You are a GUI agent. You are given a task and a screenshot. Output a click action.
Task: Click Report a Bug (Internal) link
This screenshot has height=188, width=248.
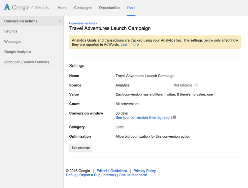98,175
